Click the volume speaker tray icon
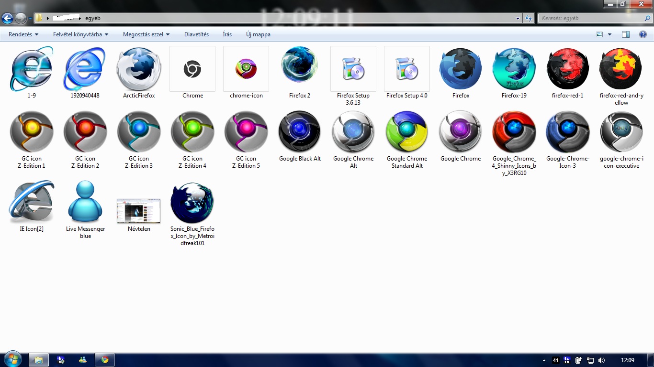 coord(602,360)
